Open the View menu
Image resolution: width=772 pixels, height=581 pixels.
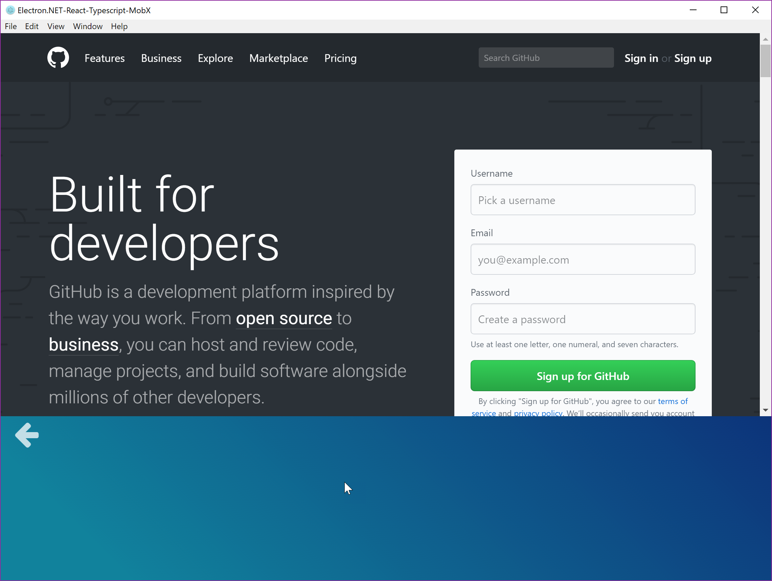(56, 26)
